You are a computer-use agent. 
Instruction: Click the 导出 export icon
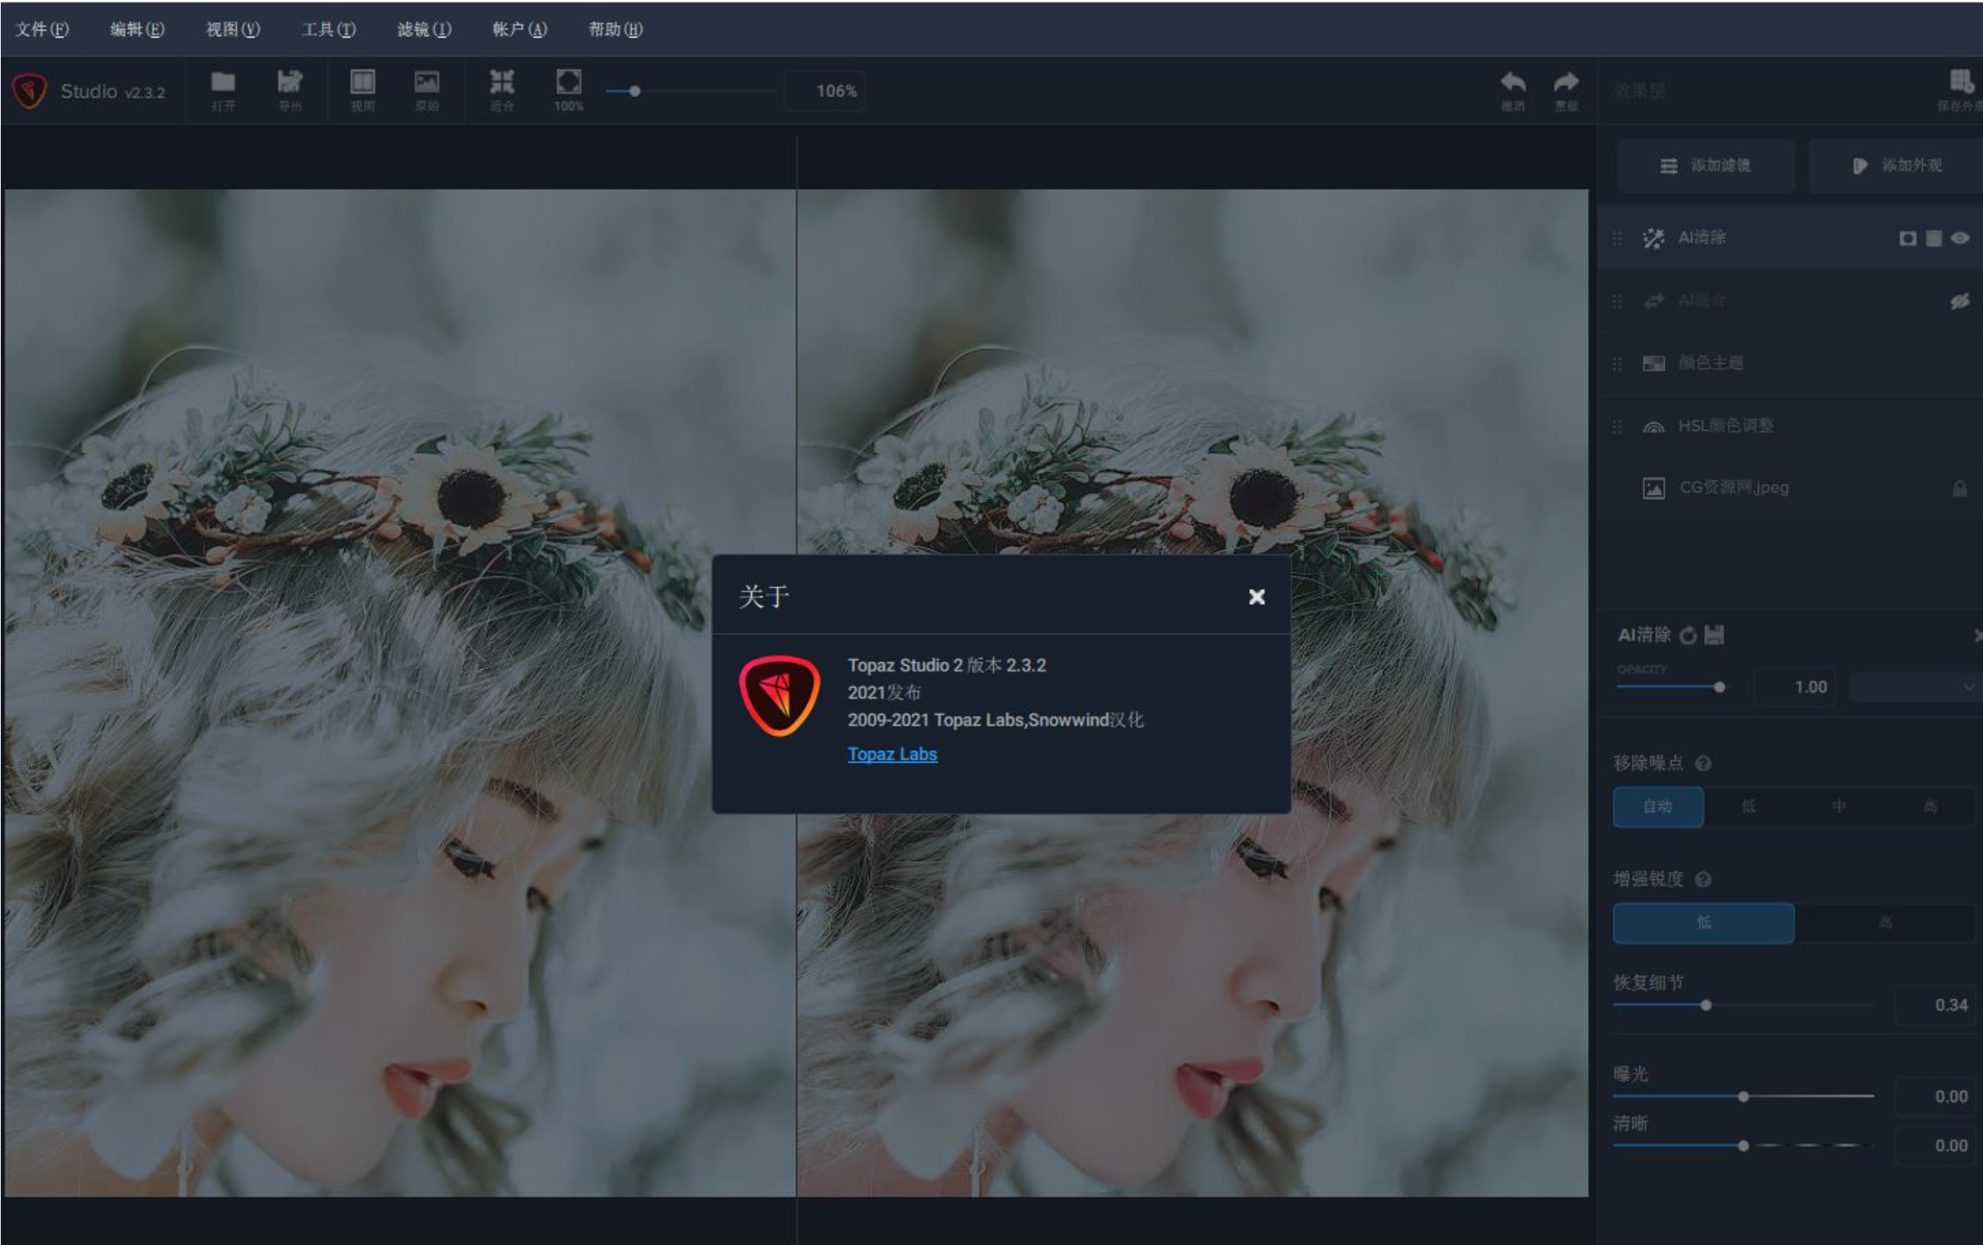coord(290,81)
